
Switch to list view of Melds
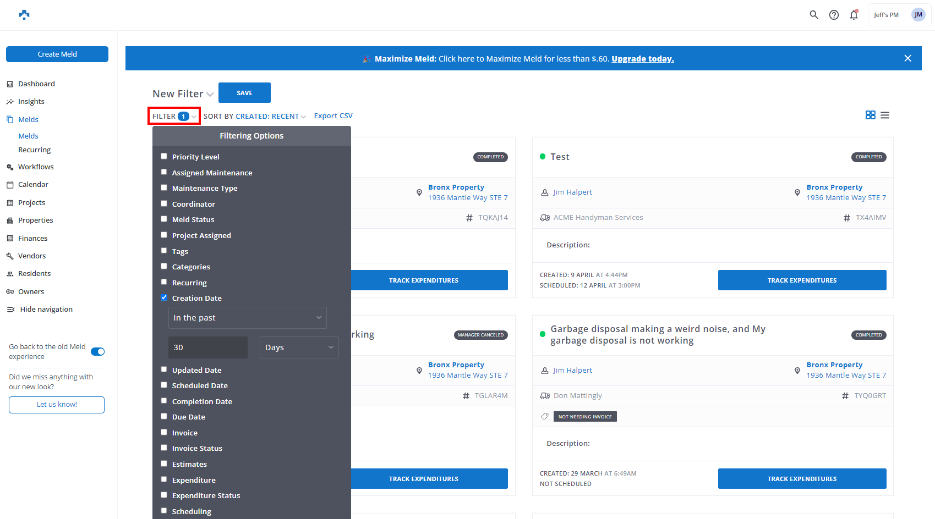point(885,115)
